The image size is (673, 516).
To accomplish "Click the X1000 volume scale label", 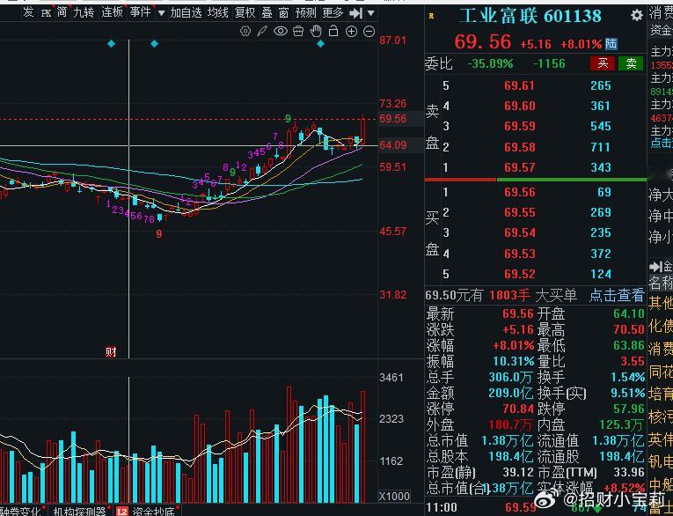I will click(394, 497).
